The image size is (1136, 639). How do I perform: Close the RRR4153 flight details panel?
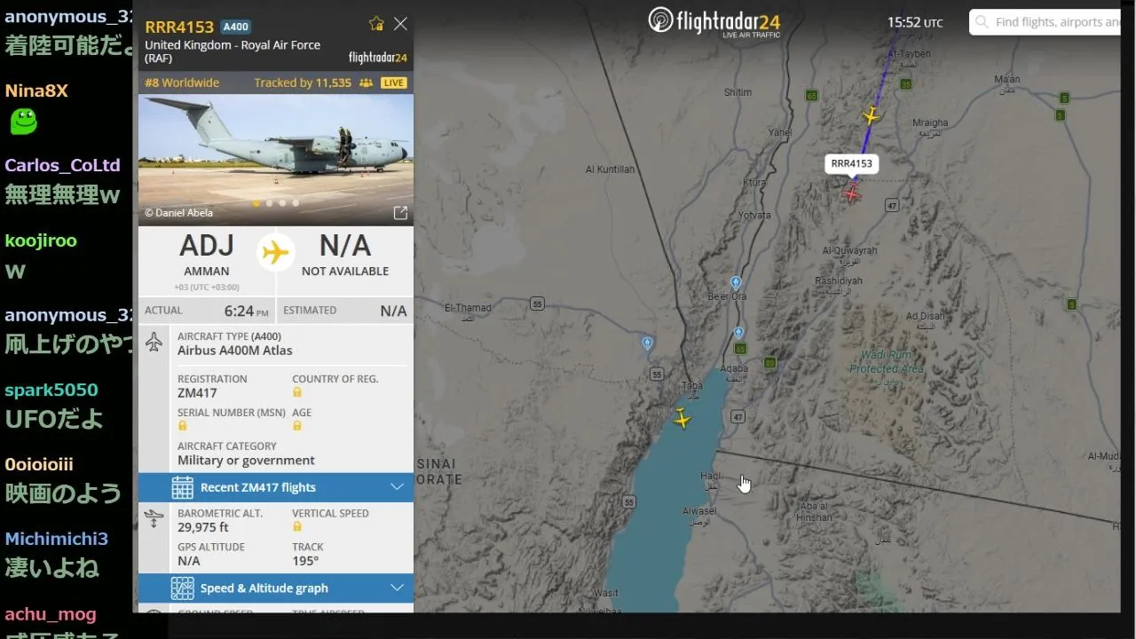coord(400,24)
